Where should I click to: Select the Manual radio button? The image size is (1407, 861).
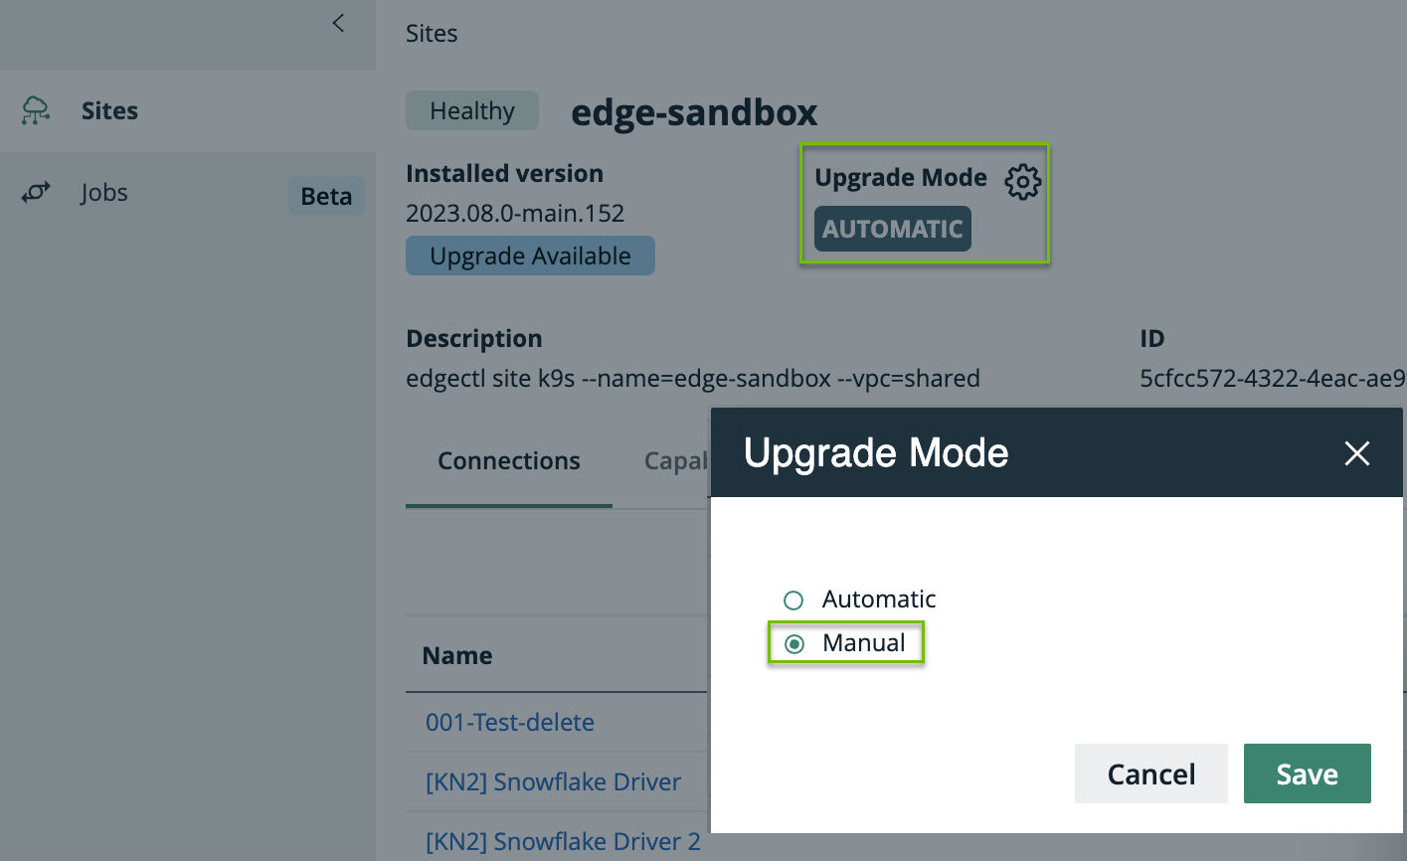click(794, 644)
